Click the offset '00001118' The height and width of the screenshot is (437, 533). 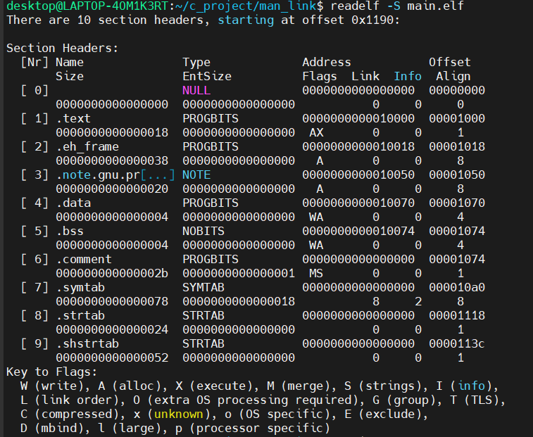click(457, 316)
